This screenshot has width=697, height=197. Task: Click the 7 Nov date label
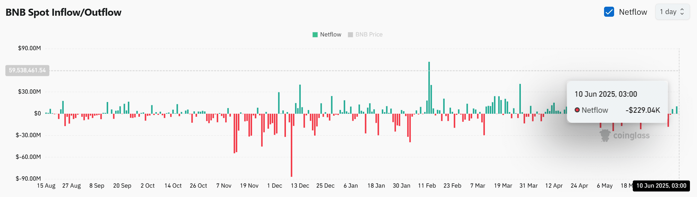(x=224, y=186)
